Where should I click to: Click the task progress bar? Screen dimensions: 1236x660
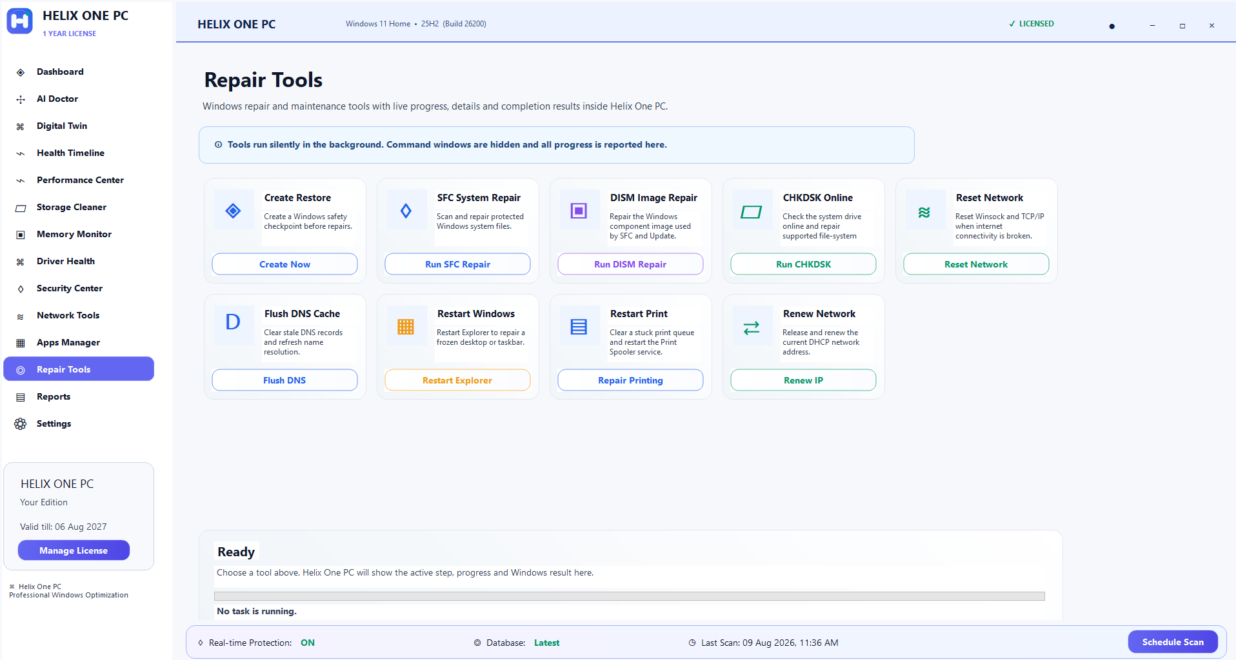(x=630, y=596)
